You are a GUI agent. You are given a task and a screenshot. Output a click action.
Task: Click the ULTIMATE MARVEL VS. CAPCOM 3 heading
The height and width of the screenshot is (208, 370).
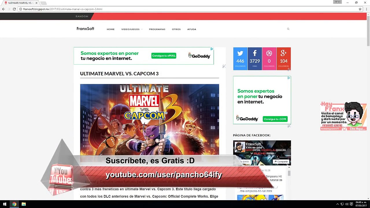[x=119, y=74]
